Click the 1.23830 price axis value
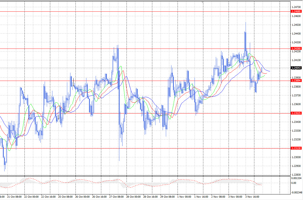The width and height of the screenshot is (303, 200). (x=296, y=87)
